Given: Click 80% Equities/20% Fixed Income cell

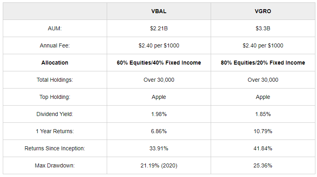Looking at the screenshot, I should (263, 63).
